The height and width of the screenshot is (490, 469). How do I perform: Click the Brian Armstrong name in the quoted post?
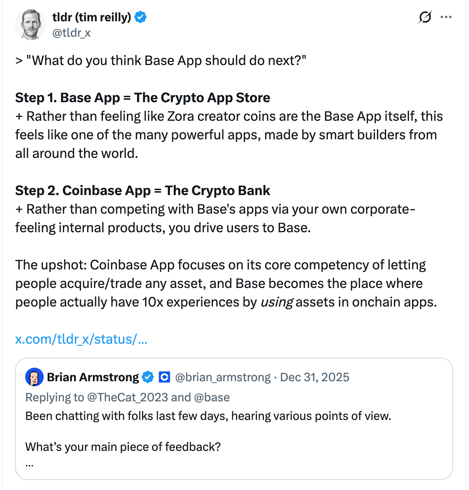click(x=93, y=377)
